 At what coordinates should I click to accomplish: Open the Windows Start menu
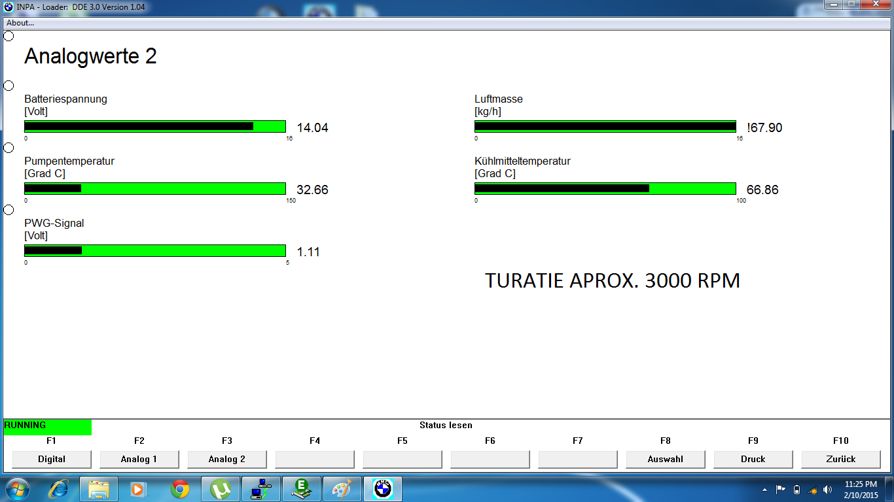(18, 489)
